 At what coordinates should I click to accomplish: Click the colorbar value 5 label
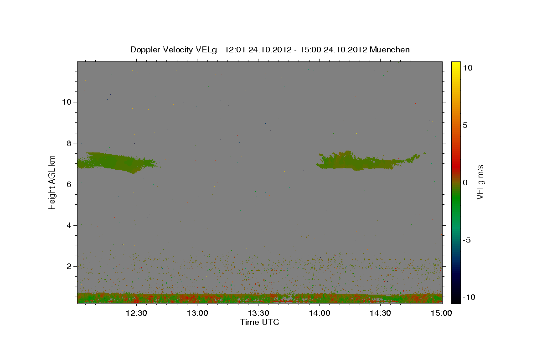[x=465, y=125]
